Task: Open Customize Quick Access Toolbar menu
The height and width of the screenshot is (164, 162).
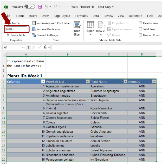Action: point(64,7)
